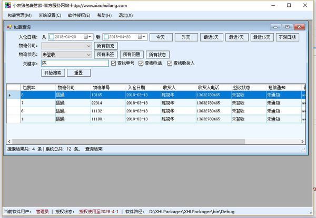Viewport: 316px width, 218px height.
Task: Click the 短信通知 column header
Action: (x=283, y=88)
